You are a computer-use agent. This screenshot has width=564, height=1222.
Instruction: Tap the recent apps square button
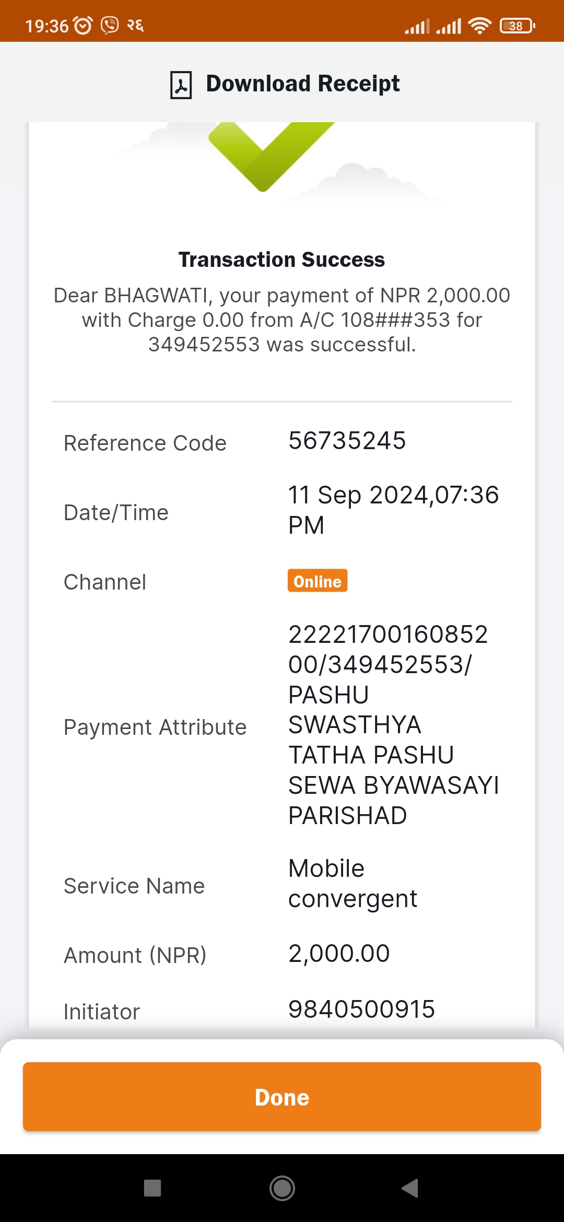tap(152, 1188)
